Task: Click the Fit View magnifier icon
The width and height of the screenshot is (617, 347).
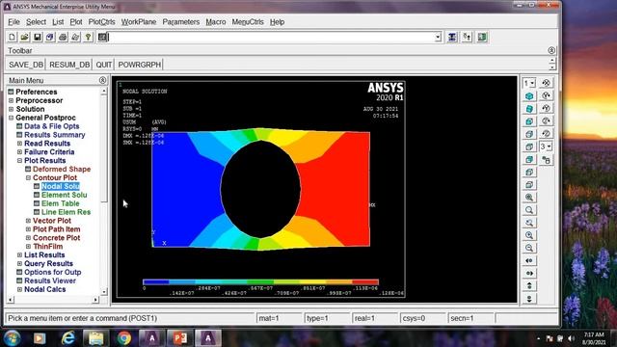Action: [529, 198]
